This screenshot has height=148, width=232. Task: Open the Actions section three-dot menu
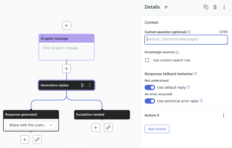coord(223,115)
